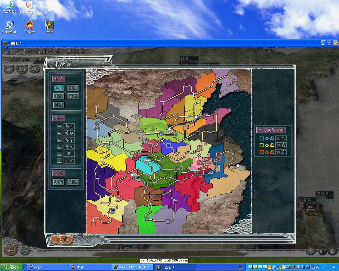Click the yellow castle ceasefire legend icon
The width and height of the screenshot is (339, 271).
click(272, 145)
